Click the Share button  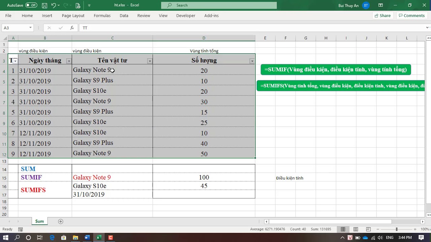click(x=383, y=15)
